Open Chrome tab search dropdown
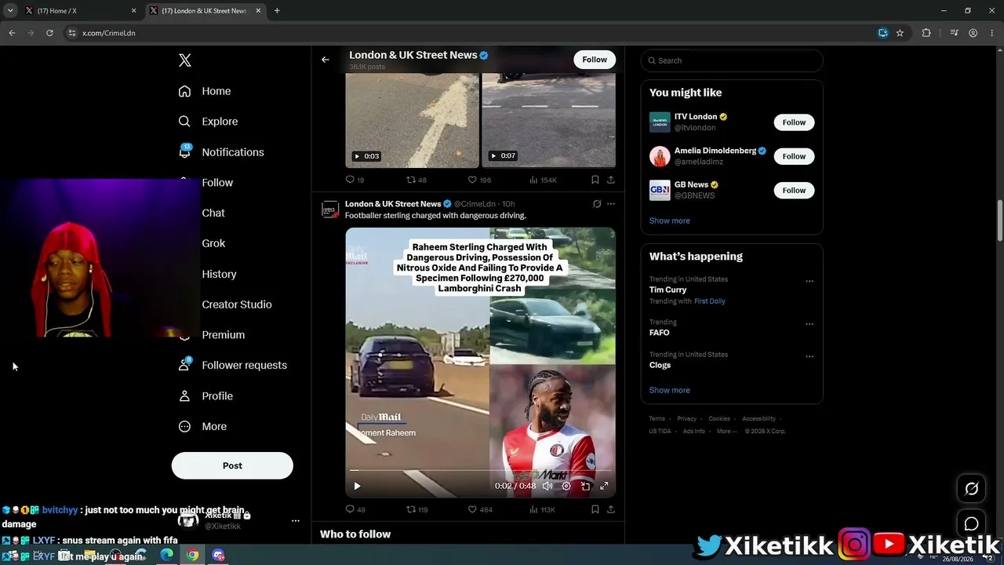 10,11
